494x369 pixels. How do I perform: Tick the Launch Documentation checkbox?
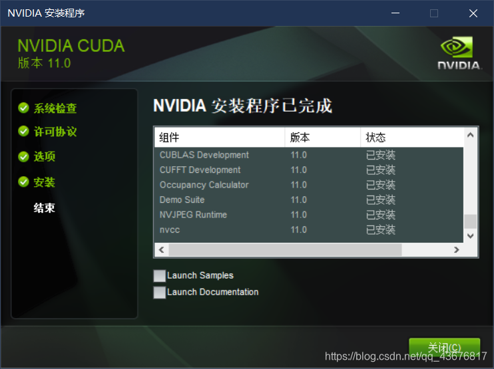point(159,293)
